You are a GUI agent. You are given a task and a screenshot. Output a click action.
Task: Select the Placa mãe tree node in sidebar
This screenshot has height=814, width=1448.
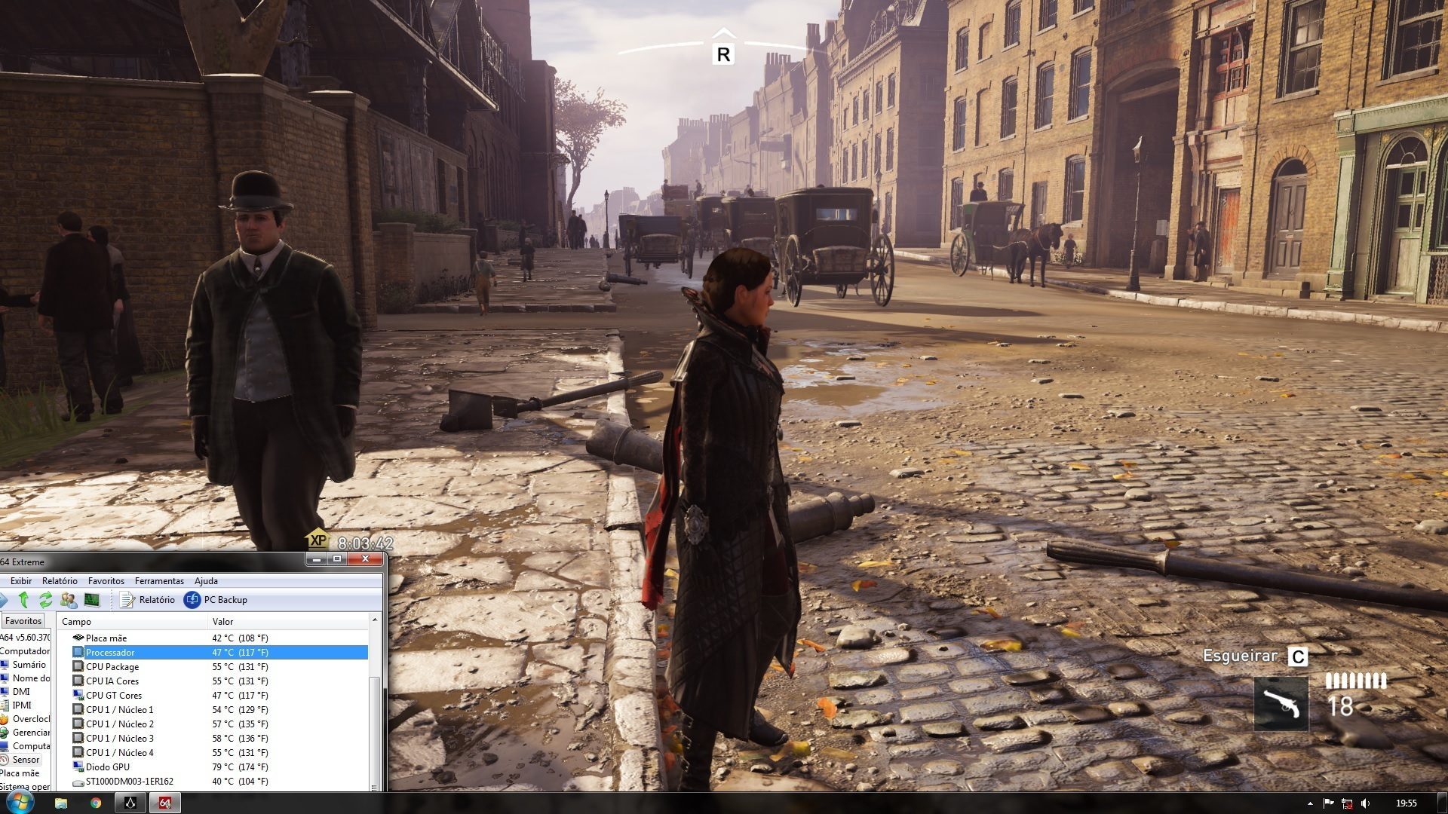20,773
